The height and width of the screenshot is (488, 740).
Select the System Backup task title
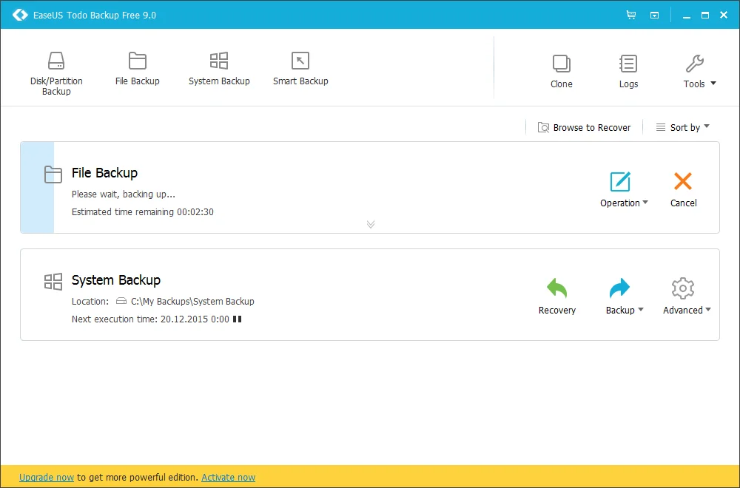116,280
